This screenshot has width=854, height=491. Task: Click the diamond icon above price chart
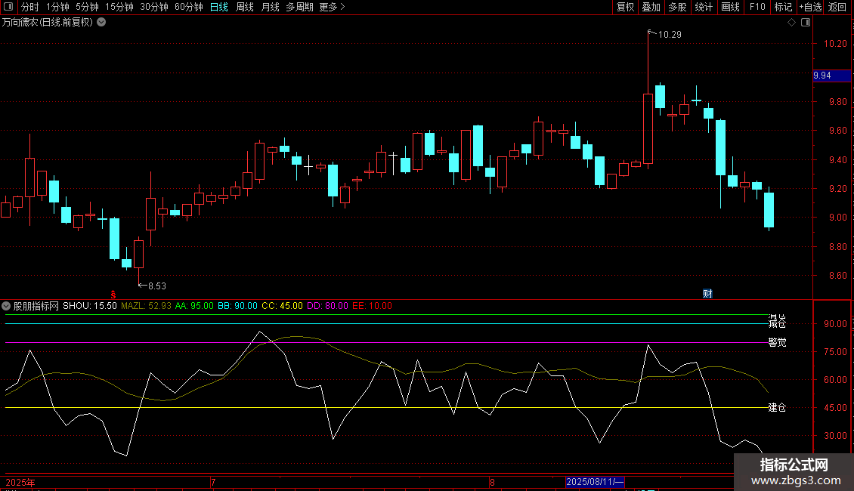pos(792,23)
